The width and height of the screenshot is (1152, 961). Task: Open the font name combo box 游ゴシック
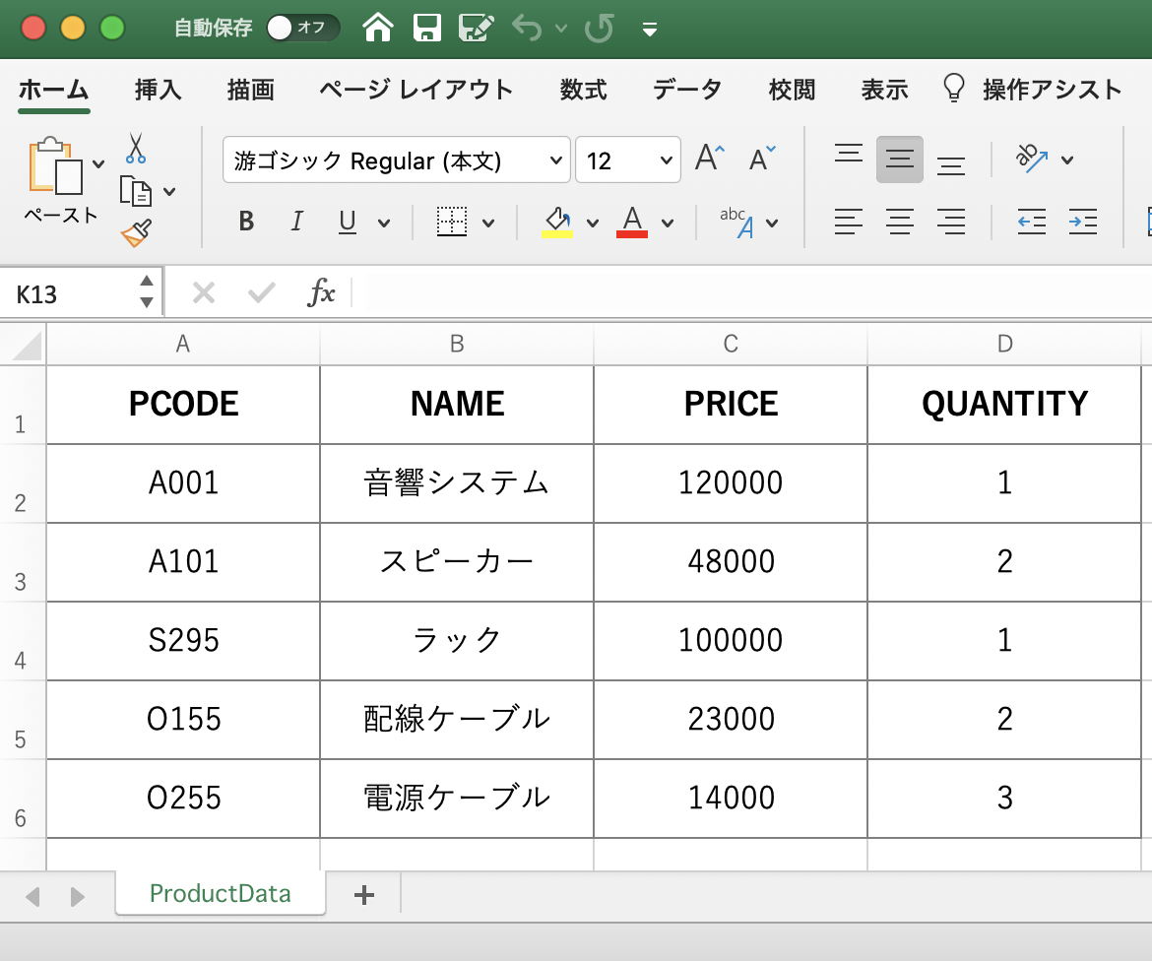(397, 160)
